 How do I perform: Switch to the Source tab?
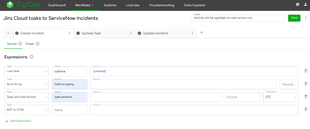point(12,44)
